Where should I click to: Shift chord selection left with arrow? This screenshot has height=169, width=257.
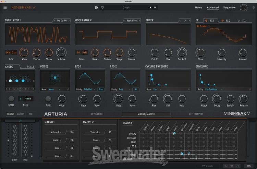point(7,81)
